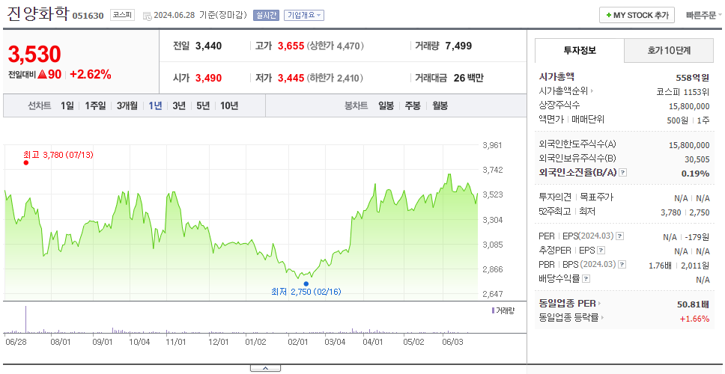
Task: Click the 코스피 1153위 ranking value
Action: coord(683,91)
